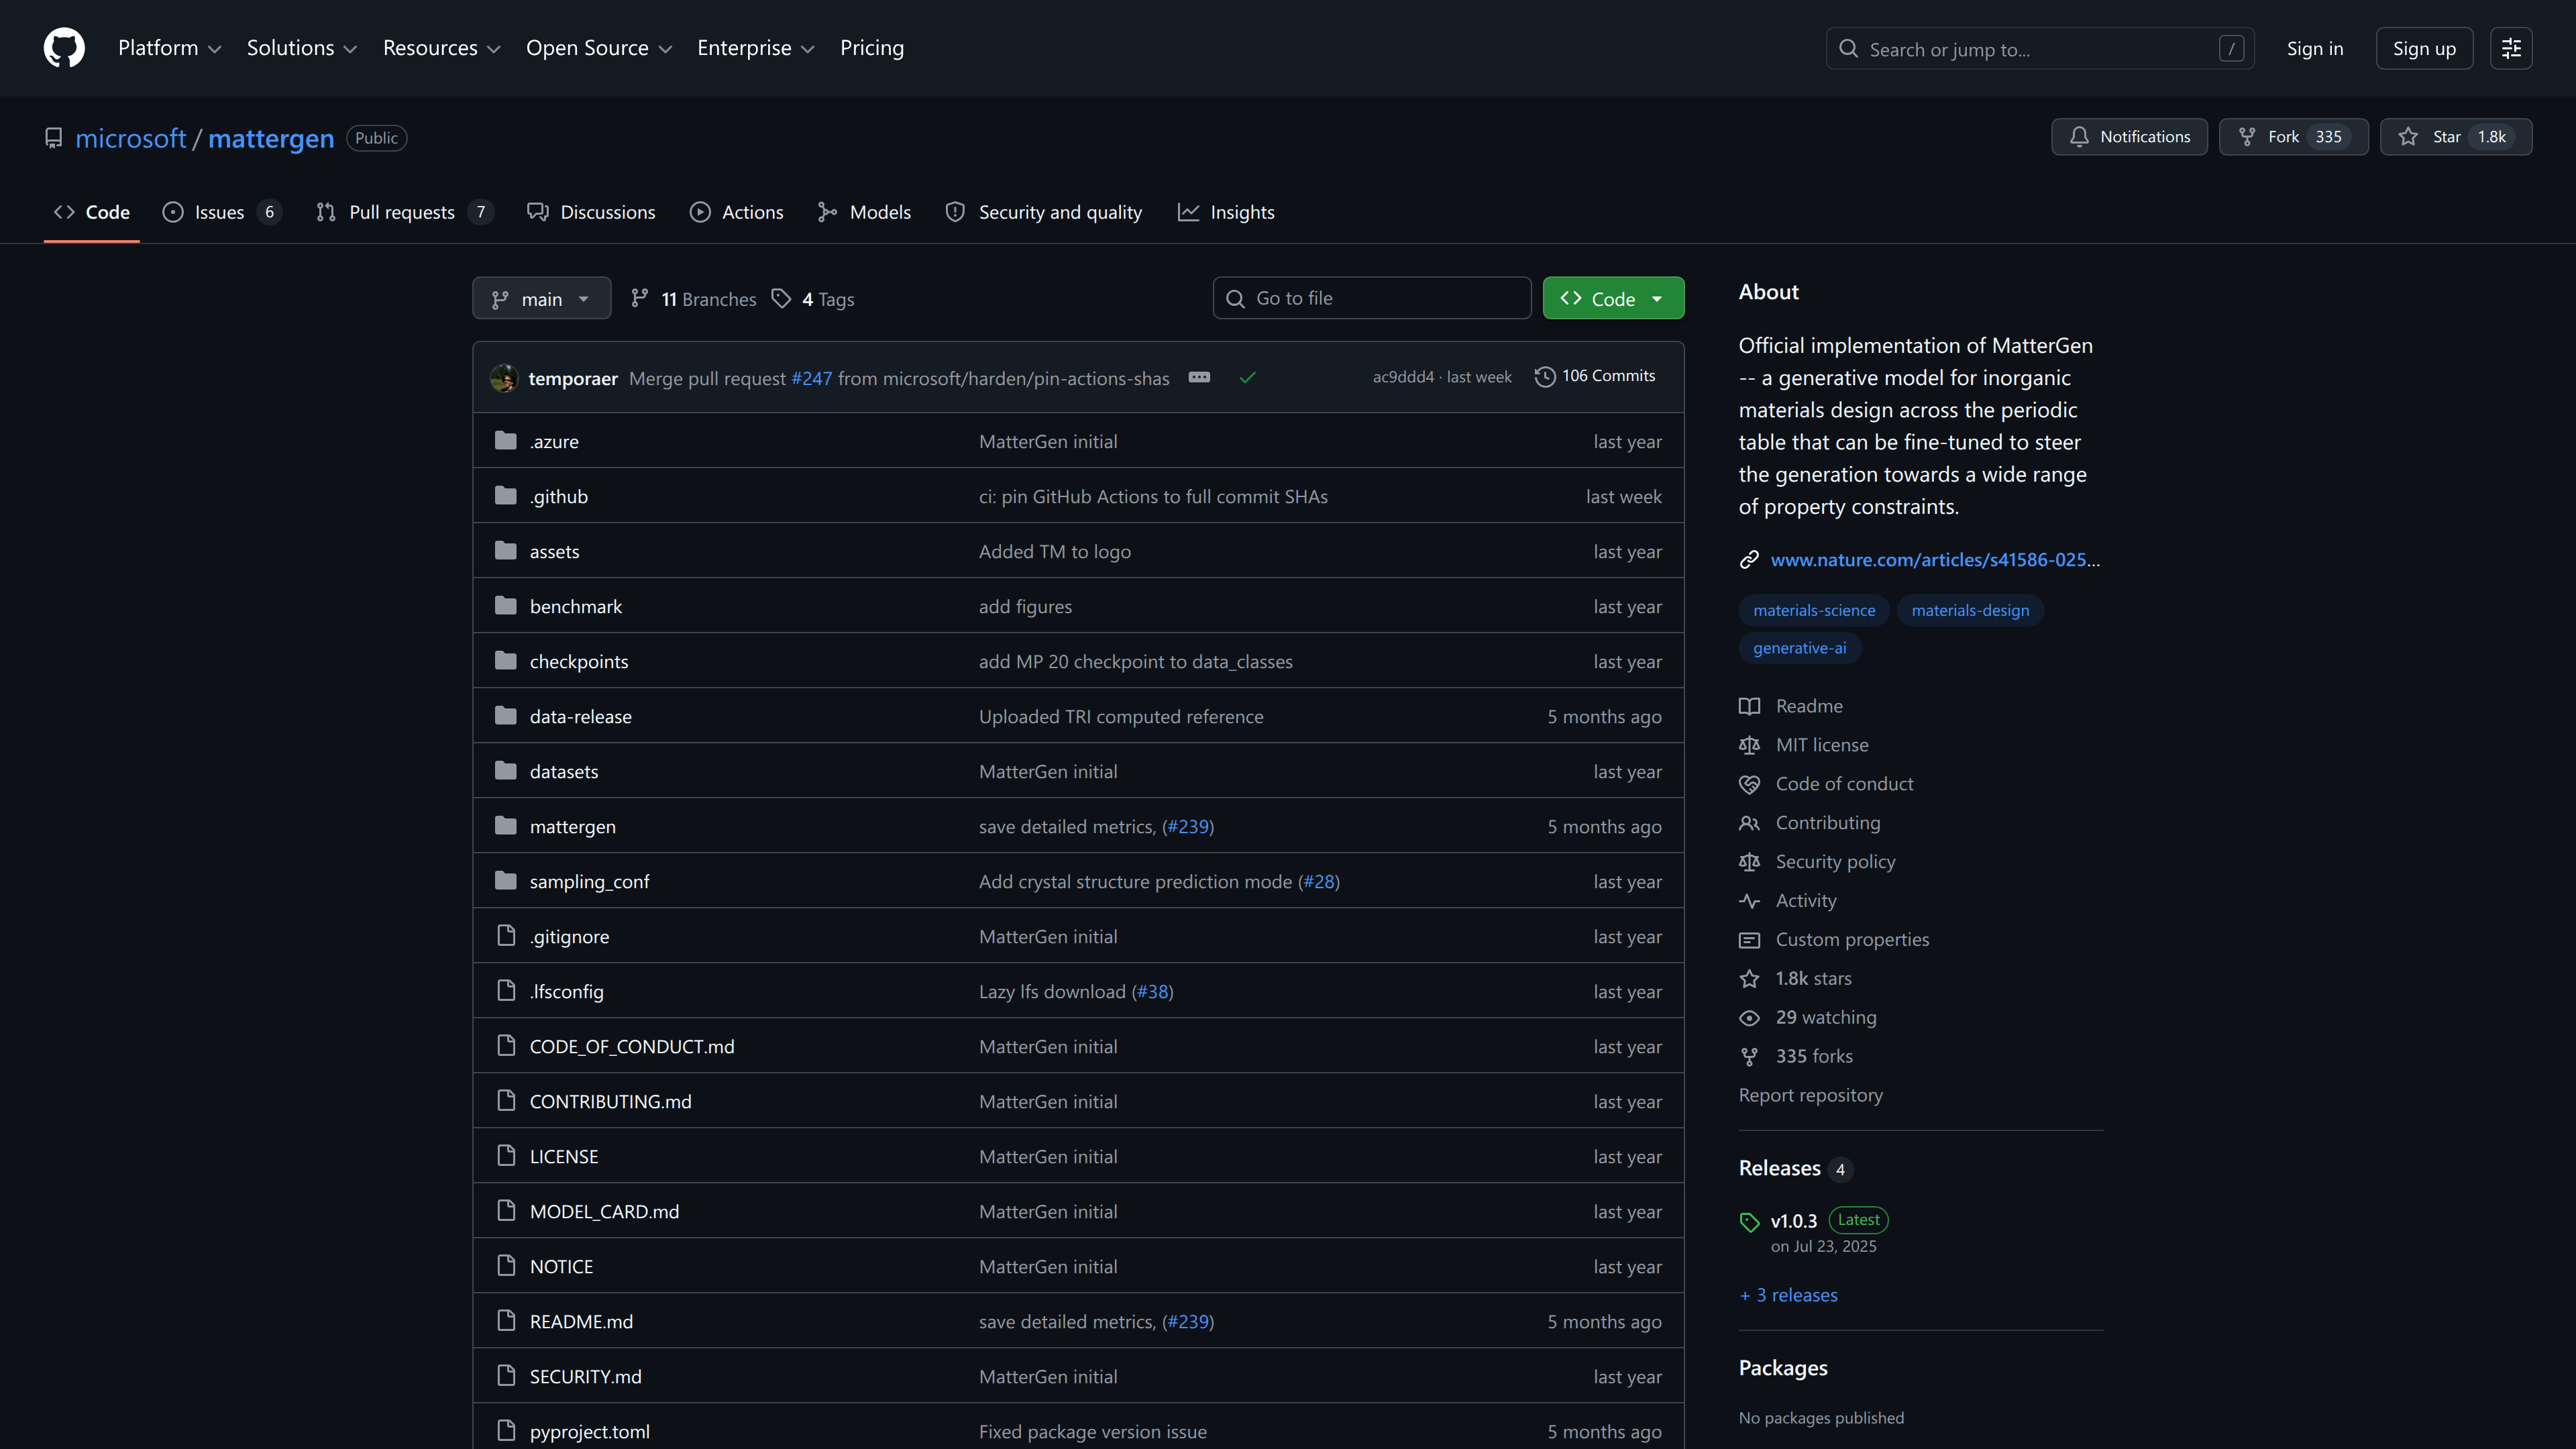Image resolution: width=2576 pixels, height=1449 pixels.
Task: Click the LICENSE file icon
Action: pos(506,1156)
